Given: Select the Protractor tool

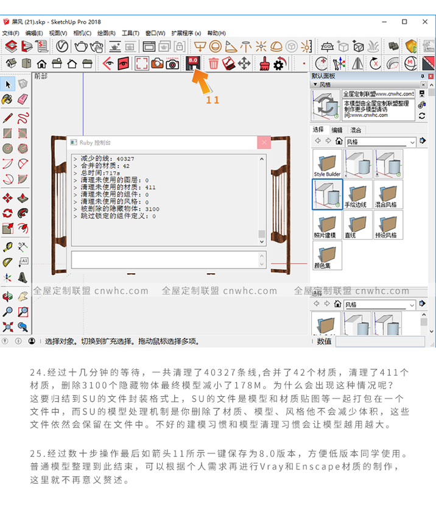Looking at the screenshot, I should [x=8, y=262].
